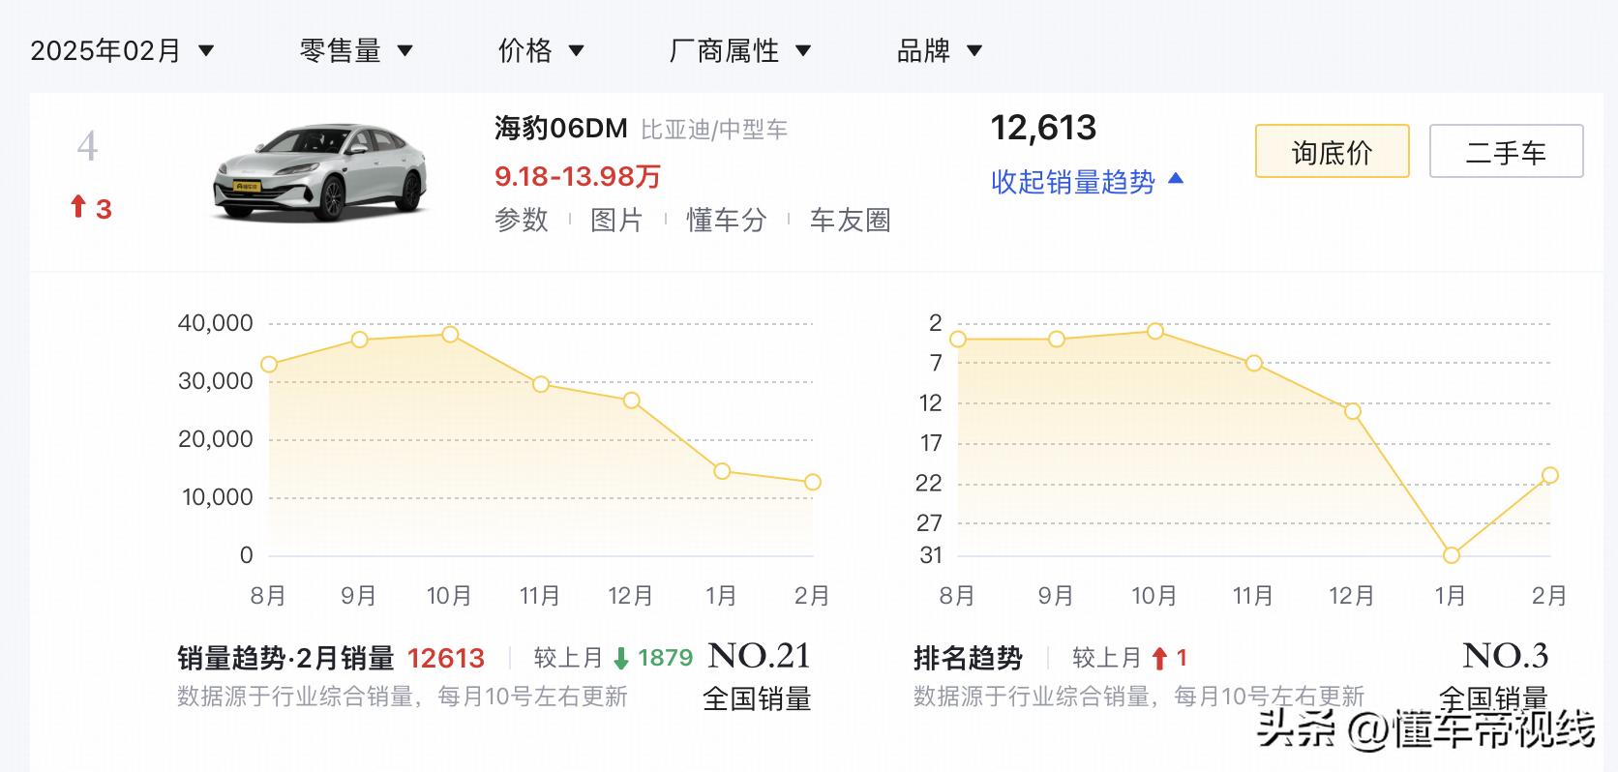Select the February sales chart point

click(x=812, y=482)
